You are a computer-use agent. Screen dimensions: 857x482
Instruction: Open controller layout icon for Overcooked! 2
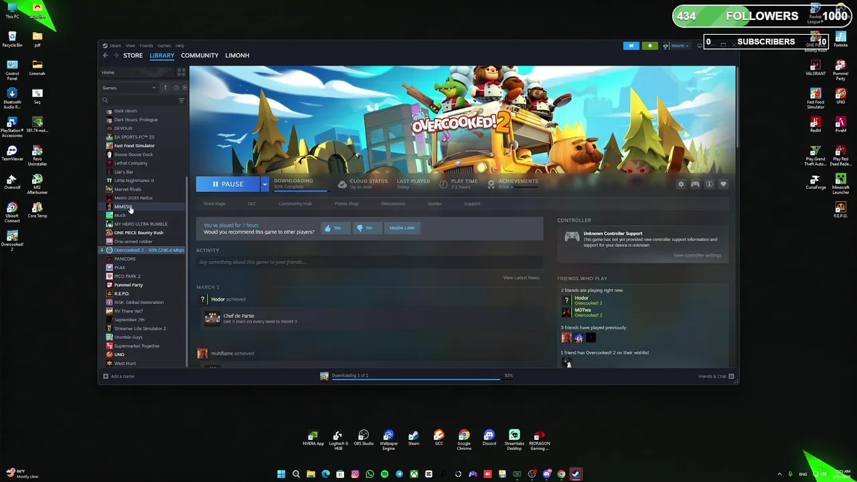click(x=695, y=184)
